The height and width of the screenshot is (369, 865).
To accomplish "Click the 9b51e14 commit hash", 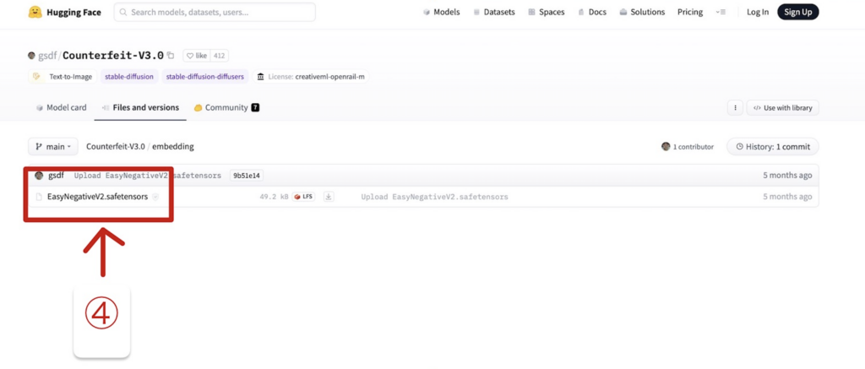I will [x=247, y=176].
